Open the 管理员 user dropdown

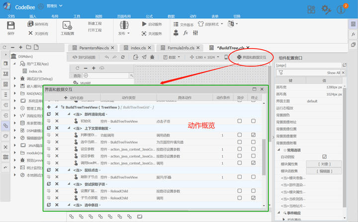[55, 6]
